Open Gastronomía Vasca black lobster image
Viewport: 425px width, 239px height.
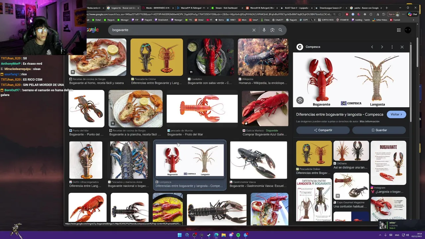tap(258, 160)
